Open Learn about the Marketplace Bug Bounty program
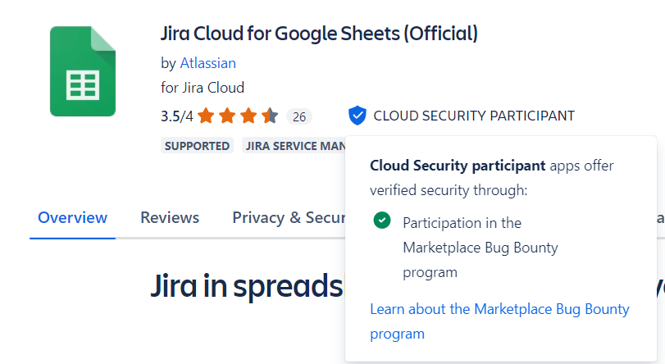This screenshot has height=364, width=665. [x=499, y=321]
